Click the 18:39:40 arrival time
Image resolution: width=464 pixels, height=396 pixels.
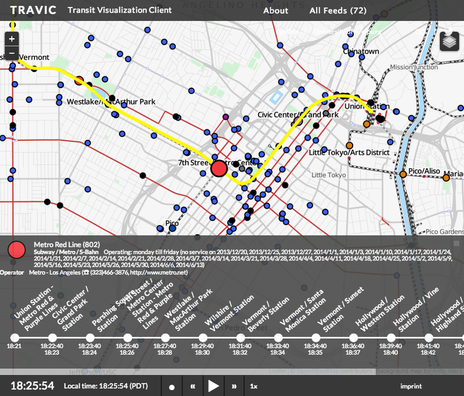coord(390,346)
